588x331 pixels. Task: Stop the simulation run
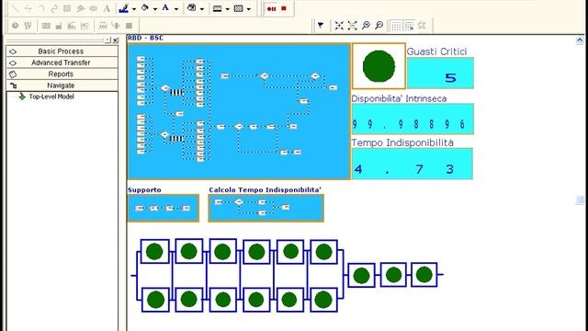pyautogui.click(x=284, y=8)
